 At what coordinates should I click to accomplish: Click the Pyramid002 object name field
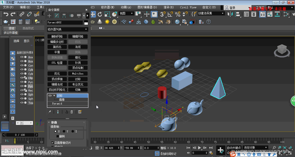65,22
